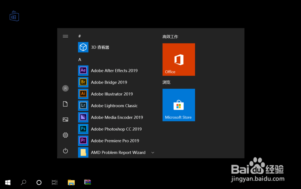301x189 pixels.
Task: Click the A letter group header
Action: tap(80, 59)
